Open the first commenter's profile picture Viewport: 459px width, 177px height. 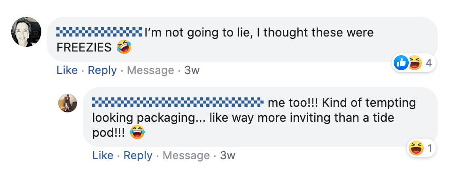(26, 32)
